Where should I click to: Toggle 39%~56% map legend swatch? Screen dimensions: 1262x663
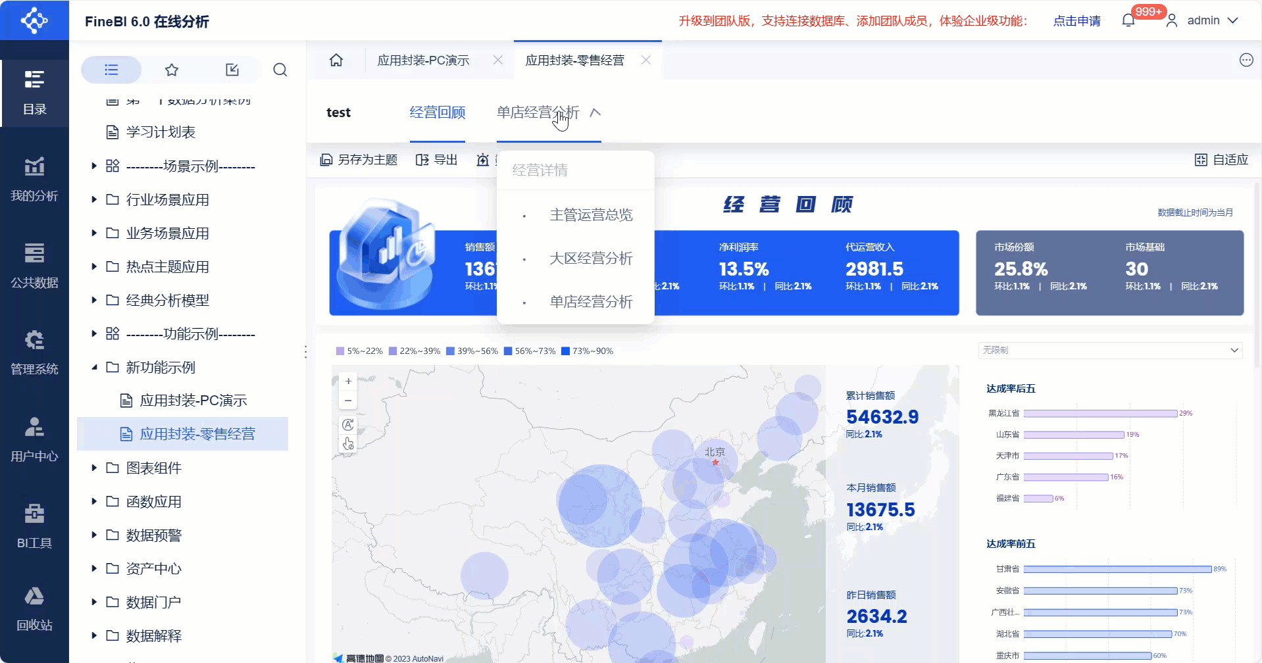[x=450, y=351]
